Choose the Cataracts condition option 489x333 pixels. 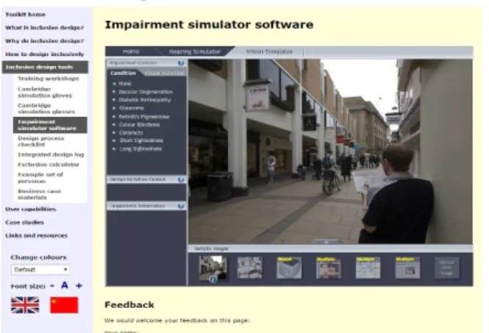pos(131,132)
